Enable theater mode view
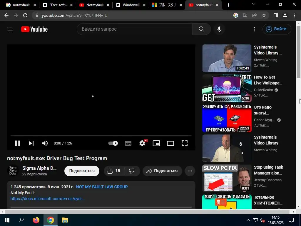301x226 pixels. point(170,143)
